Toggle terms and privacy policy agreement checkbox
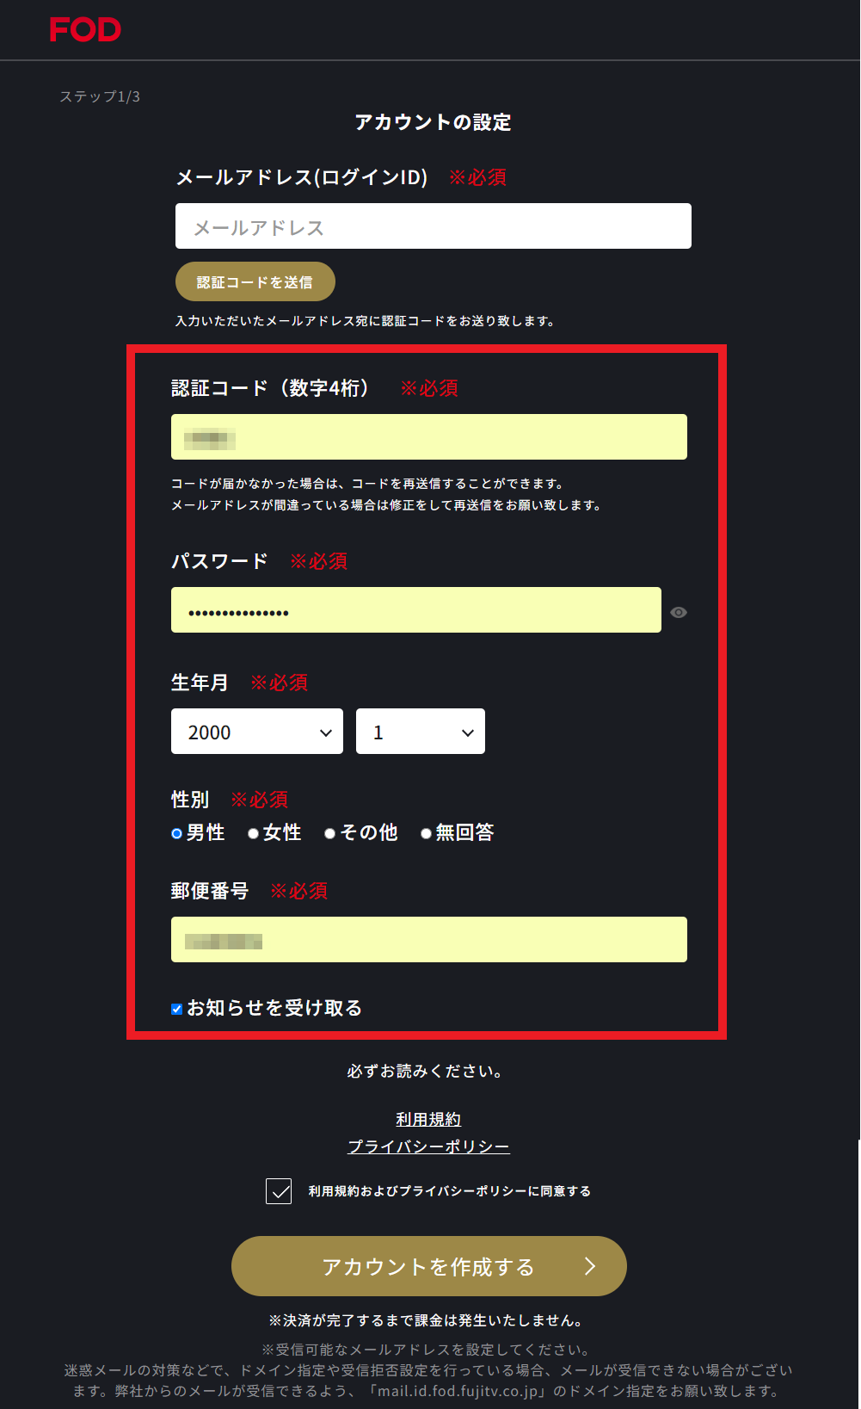The height and width of the screenshot is (1409, 861). 279,1191
